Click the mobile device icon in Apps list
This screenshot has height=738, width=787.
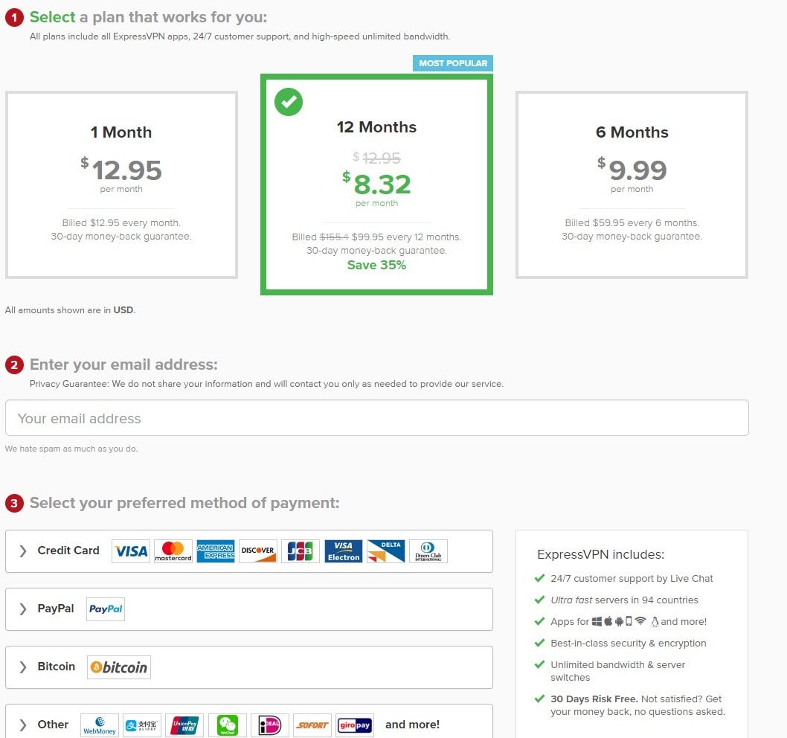(x=629, y=621)
